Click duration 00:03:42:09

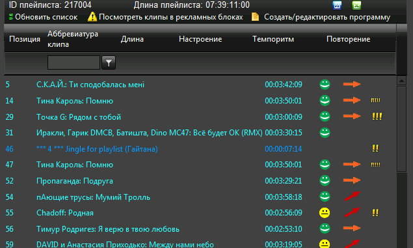coord(284,85)
